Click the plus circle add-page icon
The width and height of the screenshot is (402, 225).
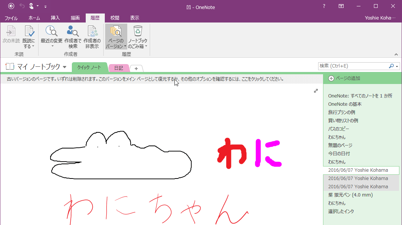click(331, 78)
